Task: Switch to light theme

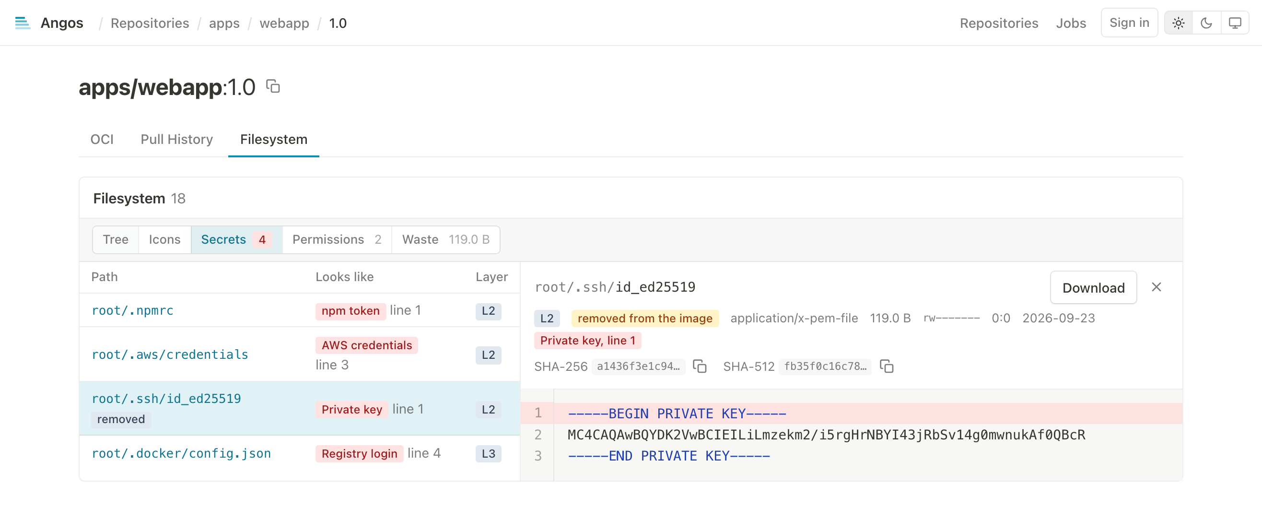Action: click(1179, 23)
